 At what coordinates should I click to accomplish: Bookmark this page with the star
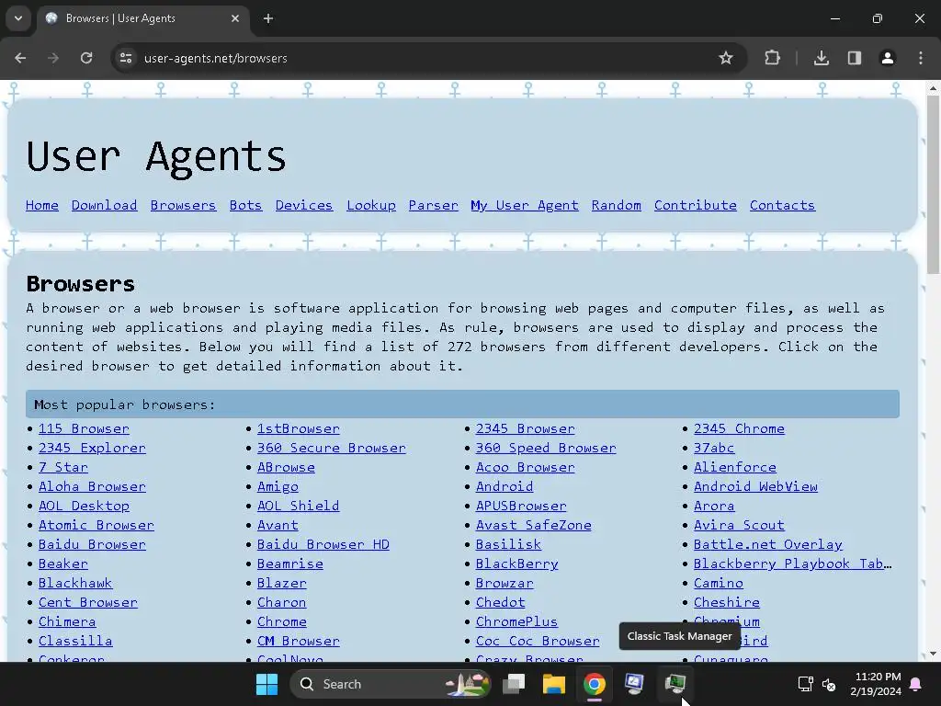pos(726,58)
